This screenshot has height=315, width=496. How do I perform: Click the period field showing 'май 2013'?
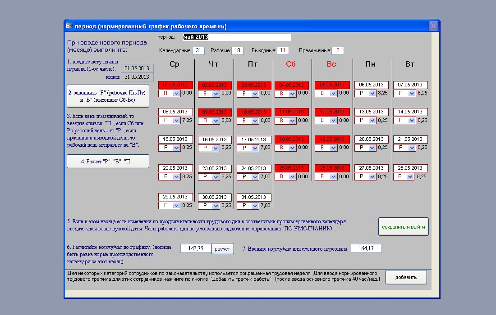coord(237,37)
